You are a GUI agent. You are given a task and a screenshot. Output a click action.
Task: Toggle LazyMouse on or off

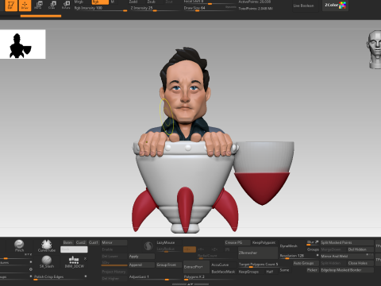pyautogui.click(x=168, y=242)
